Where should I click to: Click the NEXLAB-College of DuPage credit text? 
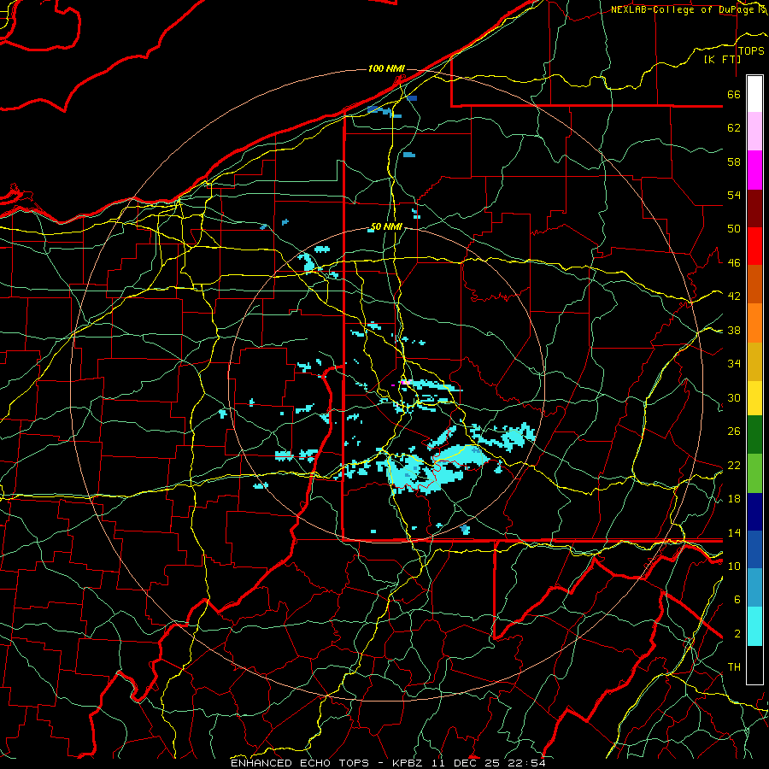pos(689,9)
